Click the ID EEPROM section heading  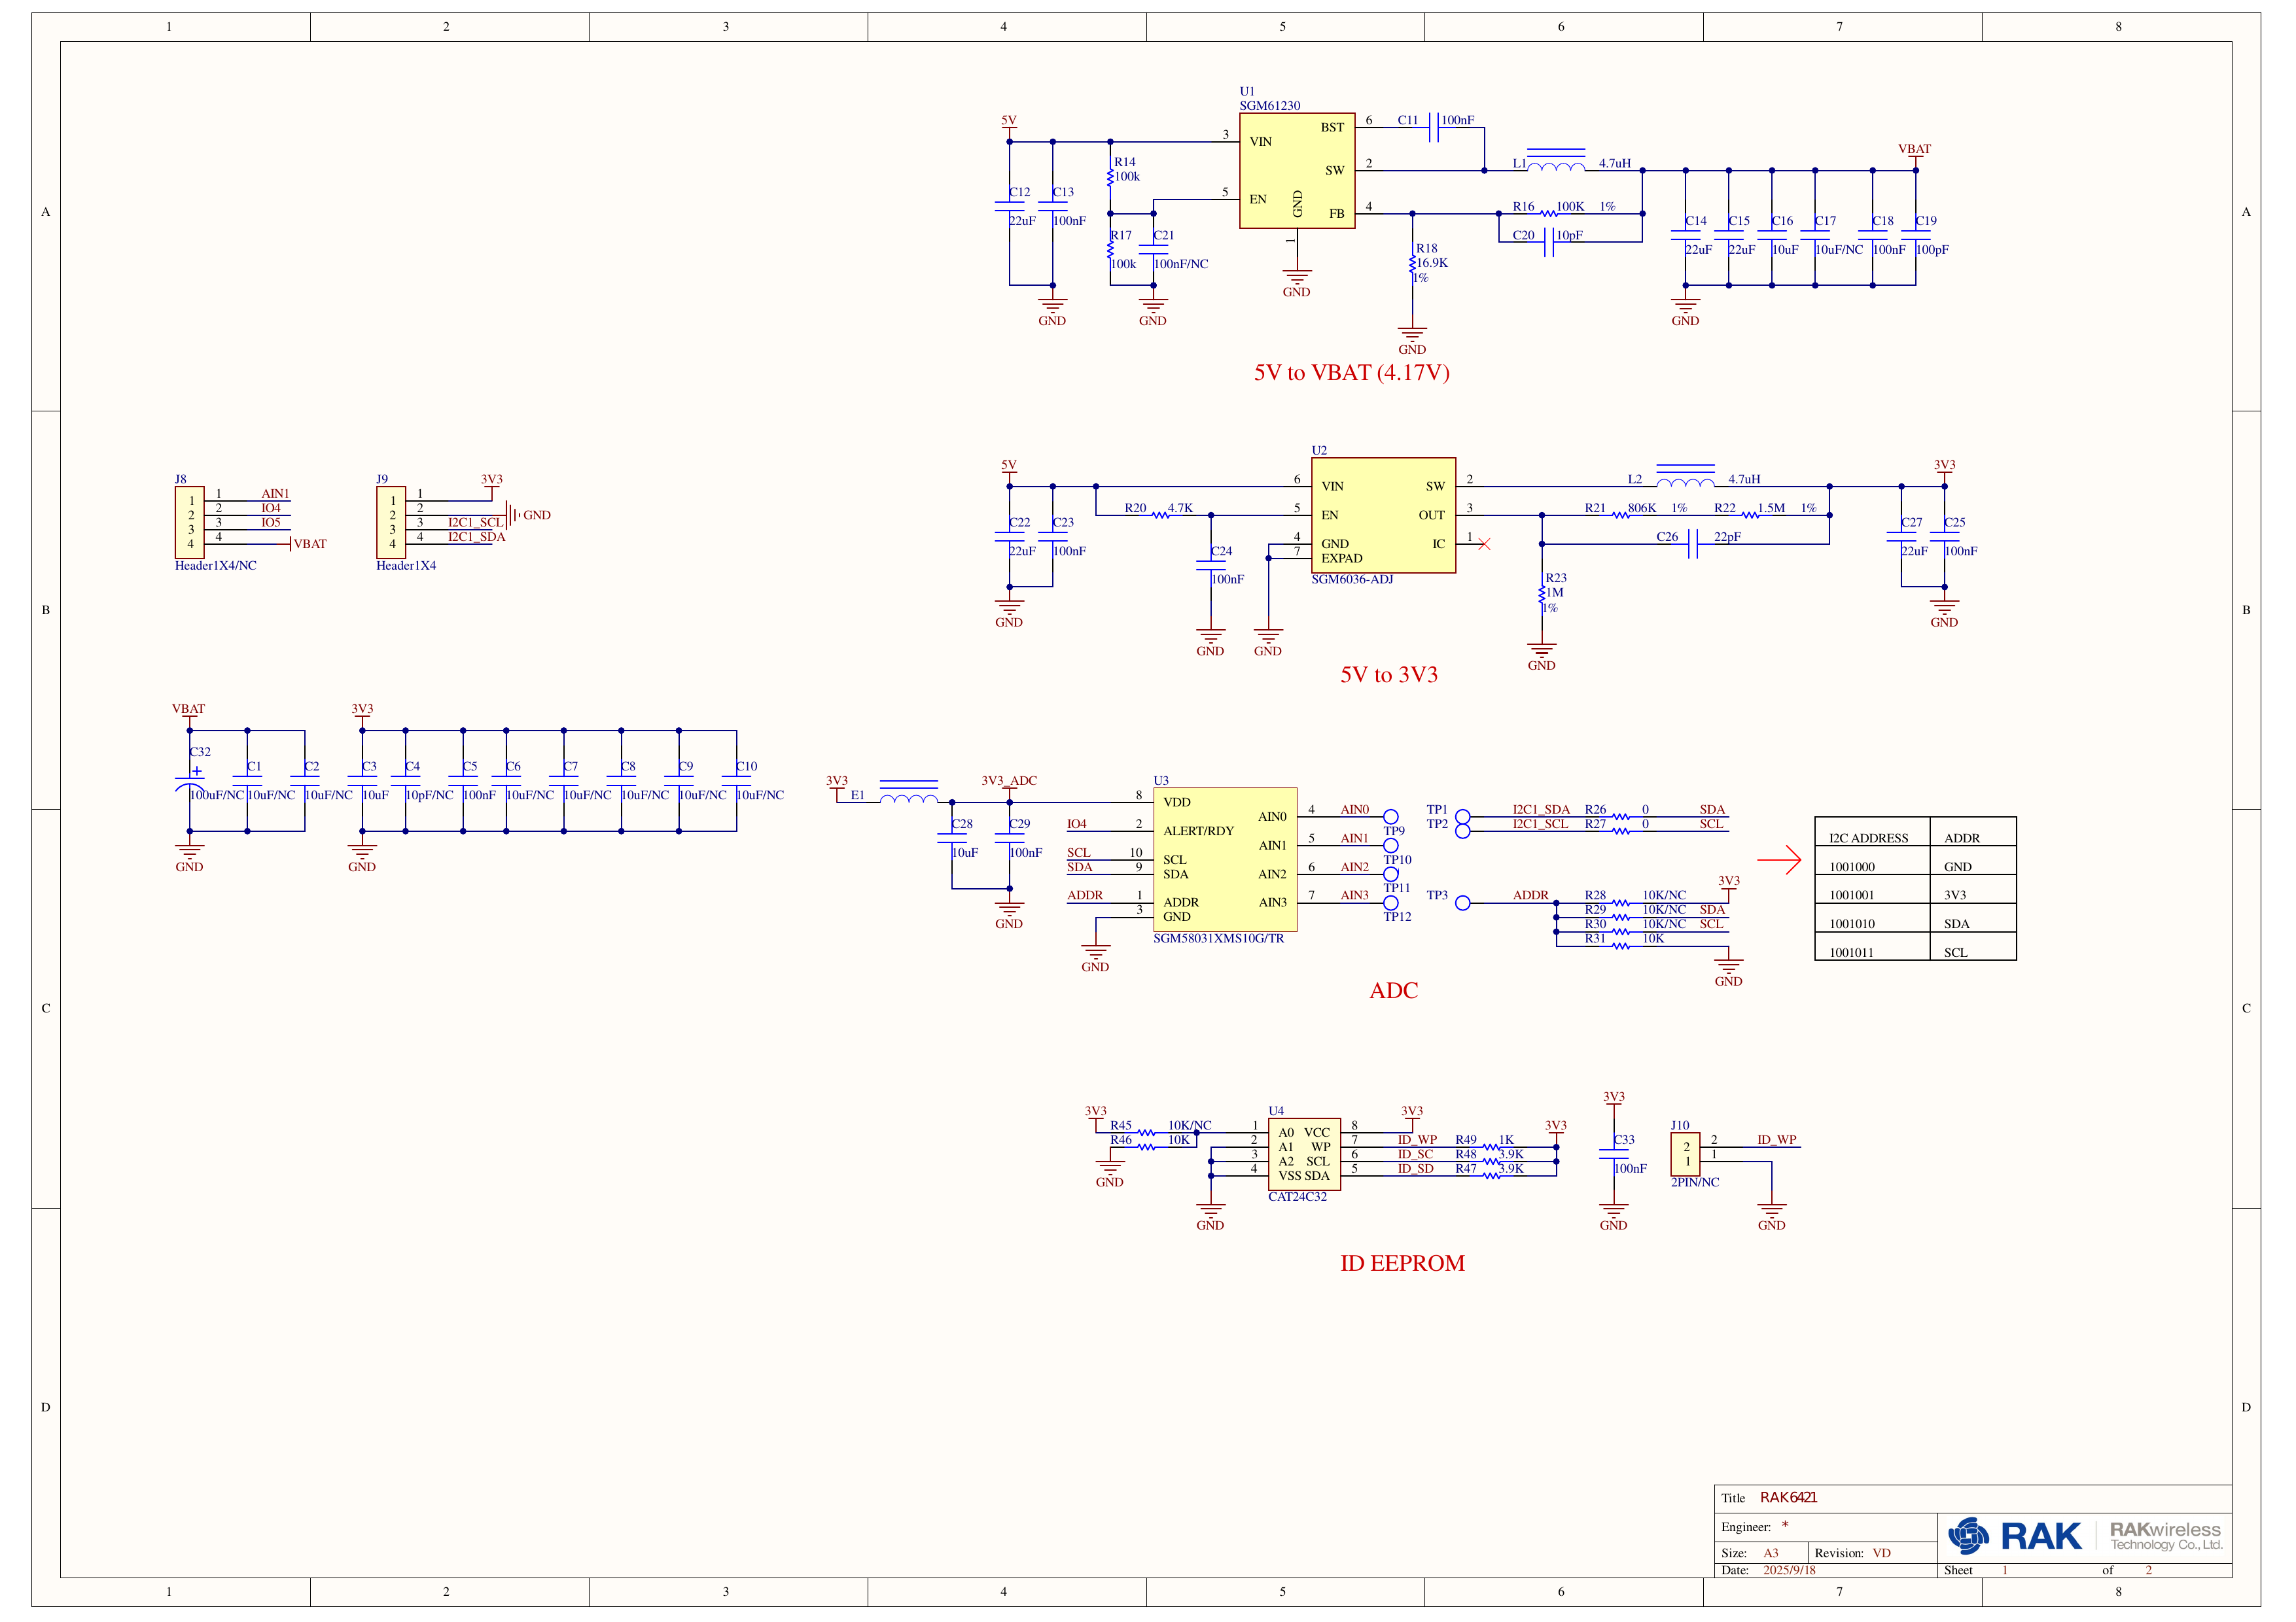(x=1402, y=1262)
